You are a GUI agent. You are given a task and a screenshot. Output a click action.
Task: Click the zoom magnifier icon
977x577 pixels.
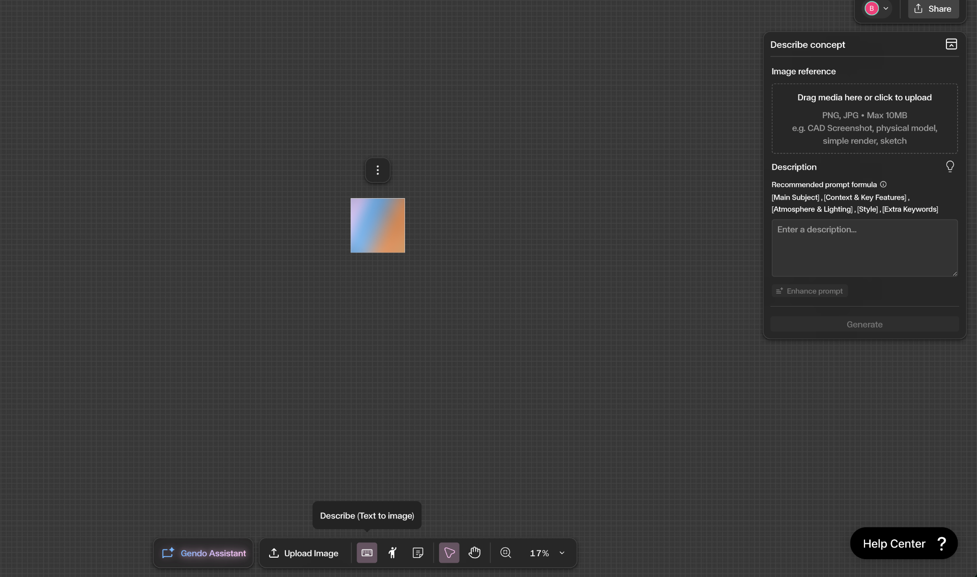pyautogui.click(x=505, y=553)
